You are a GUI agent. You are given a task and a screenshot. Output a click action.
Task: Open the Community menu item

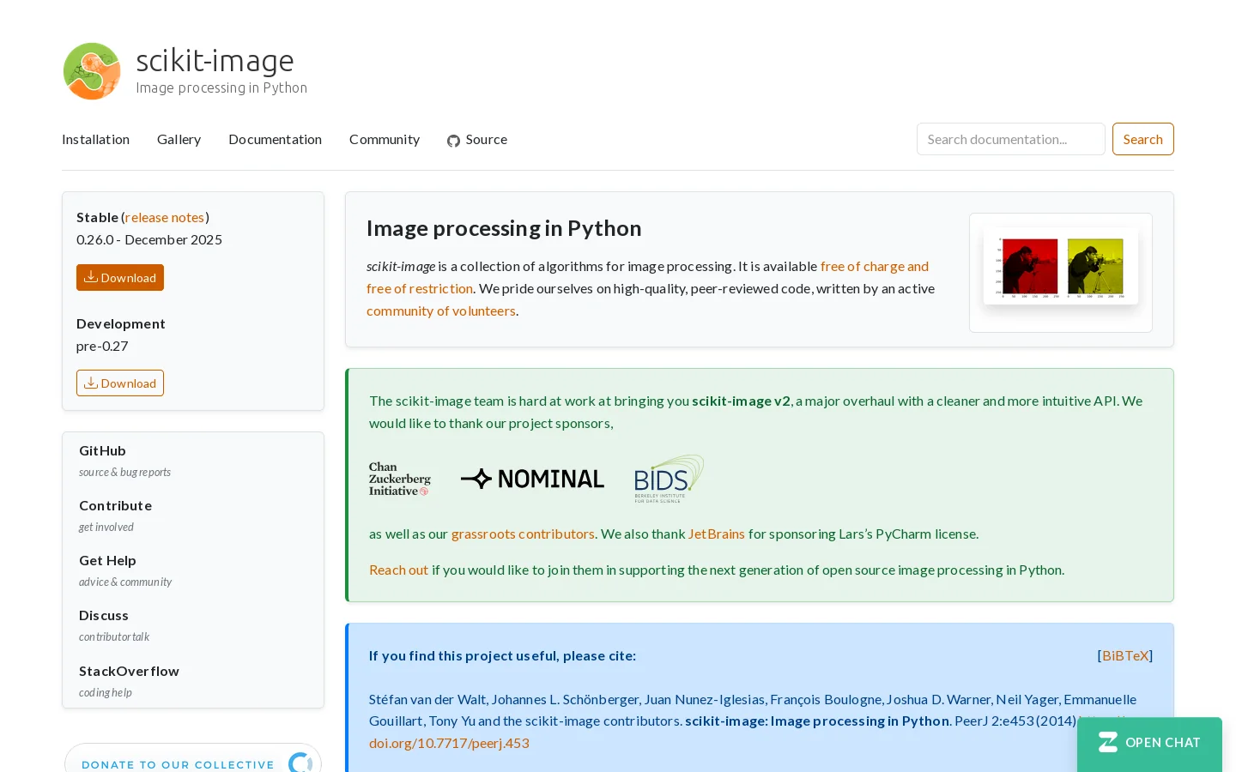(x=385, y=140)
